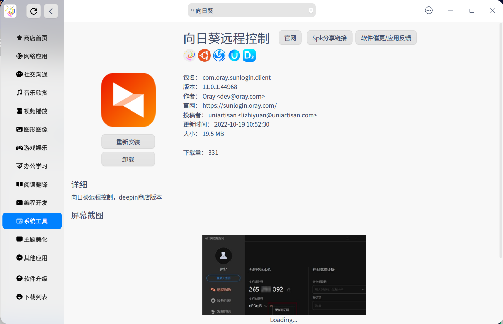Switch to the 下载列表 section

(x=32, y=297)
